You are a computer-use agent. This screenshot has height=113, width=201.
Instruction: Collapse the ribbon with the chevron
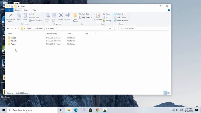[x=166, y=10]
